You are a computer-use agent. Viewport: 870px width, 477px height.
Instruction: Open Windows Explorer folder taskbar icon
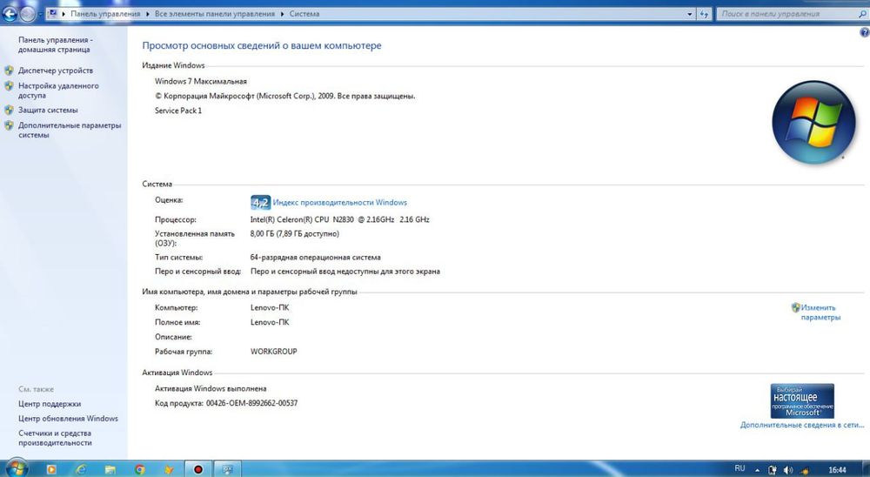pos(110,470)
